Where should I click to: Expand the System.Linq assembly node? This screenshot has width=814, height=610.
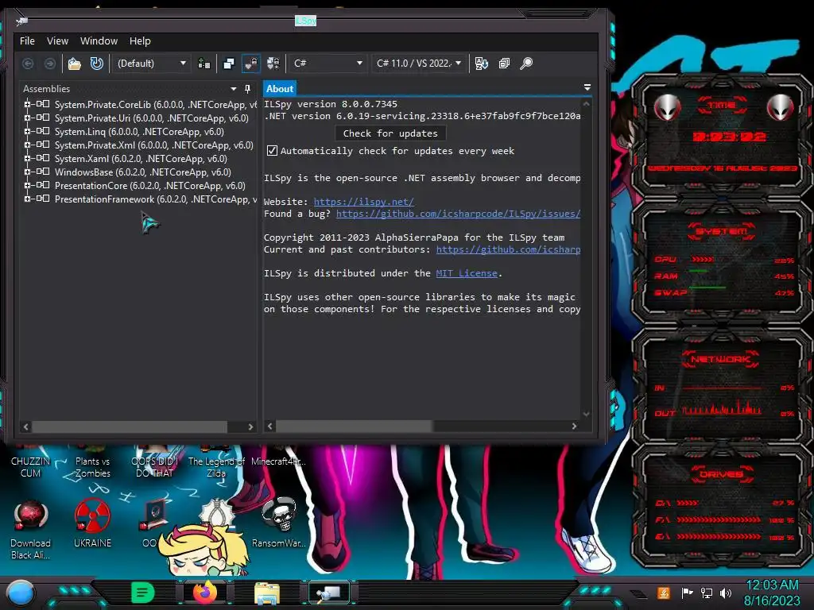(27, 131)
